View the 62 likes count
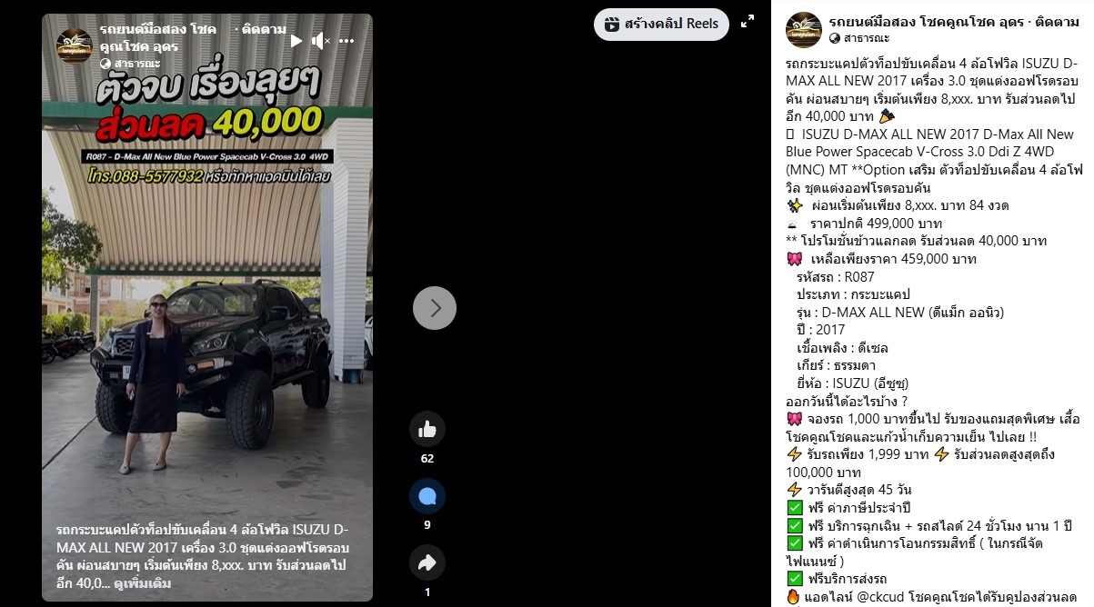The width and height of the screenshot is (1094, 607). coord(427,459)
